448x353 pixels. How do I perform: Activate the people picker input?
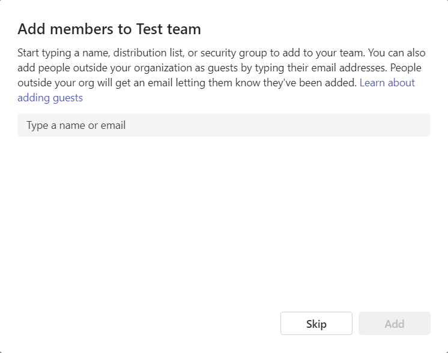click(x=224, y=125)
